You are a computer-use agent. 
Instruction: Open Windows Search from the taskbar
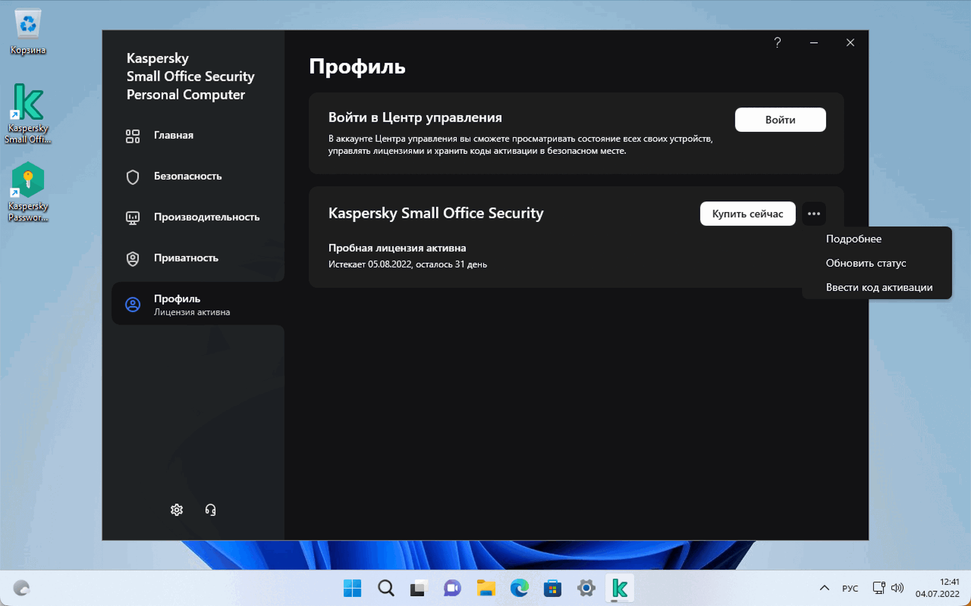pos(386,588)
